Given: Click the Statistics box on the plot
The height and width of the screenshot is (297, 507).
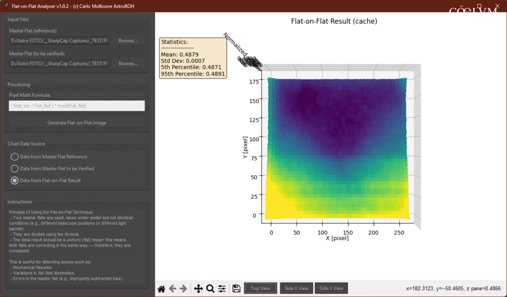Looking at the screenshot, I should coord(193,58).
